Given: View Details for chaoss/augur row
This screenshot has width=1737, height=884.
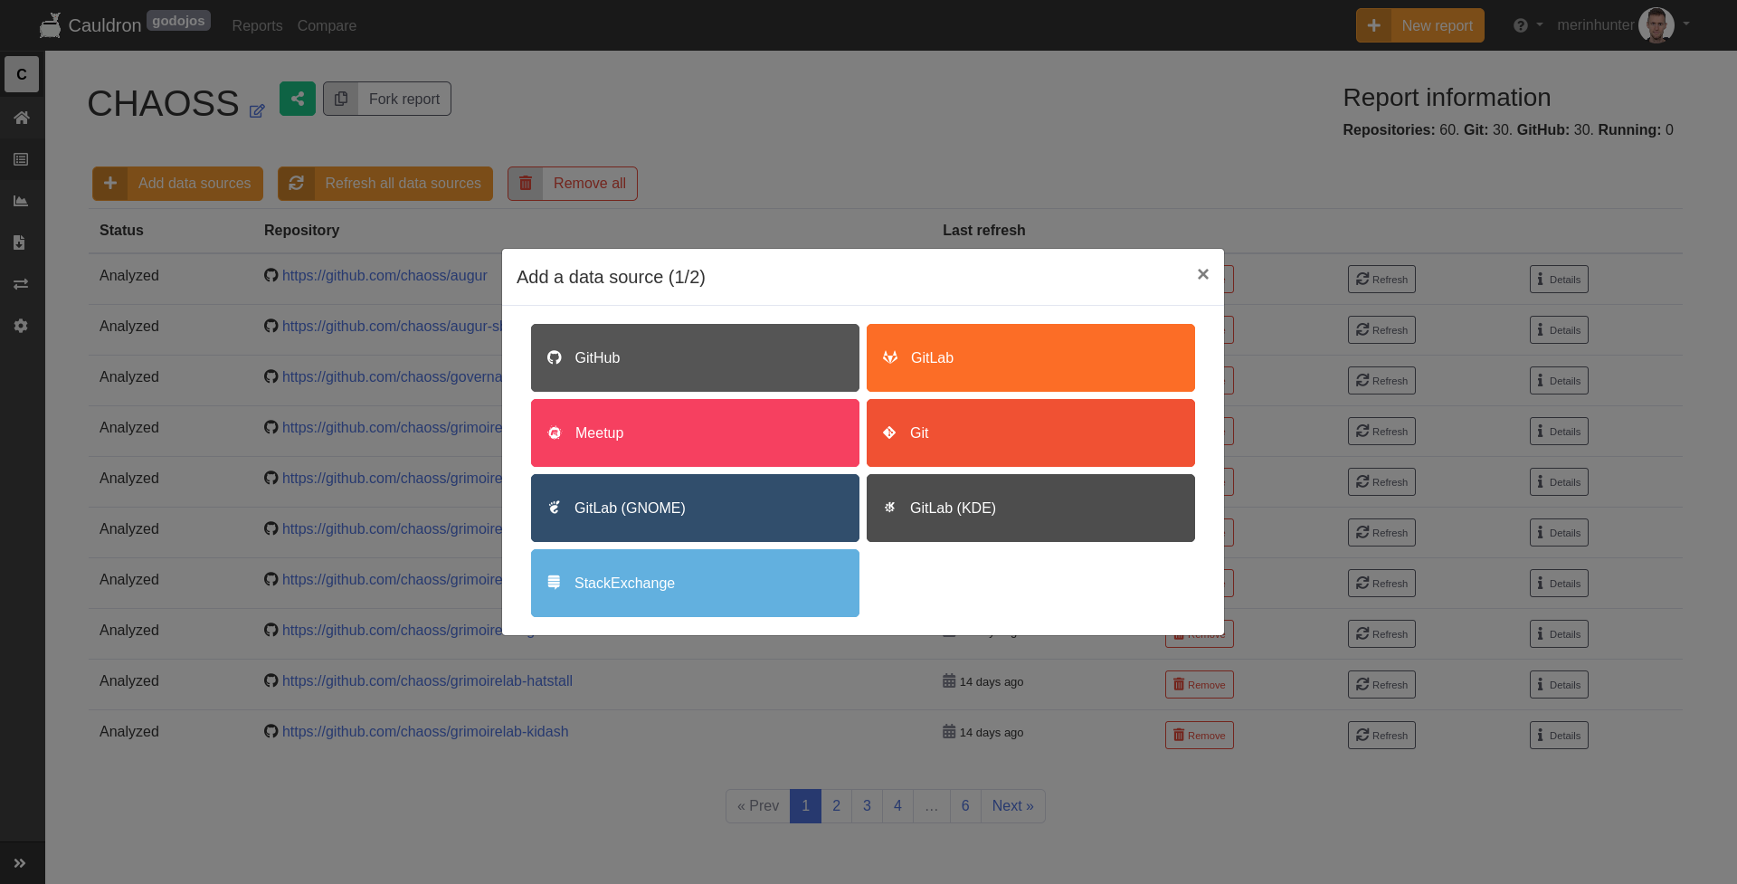Looking at the screenshot, I should pos(1559,280).
